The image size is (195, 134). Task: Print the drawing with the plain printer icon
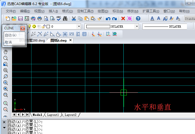pyautogui.click(x=40, y=19)
